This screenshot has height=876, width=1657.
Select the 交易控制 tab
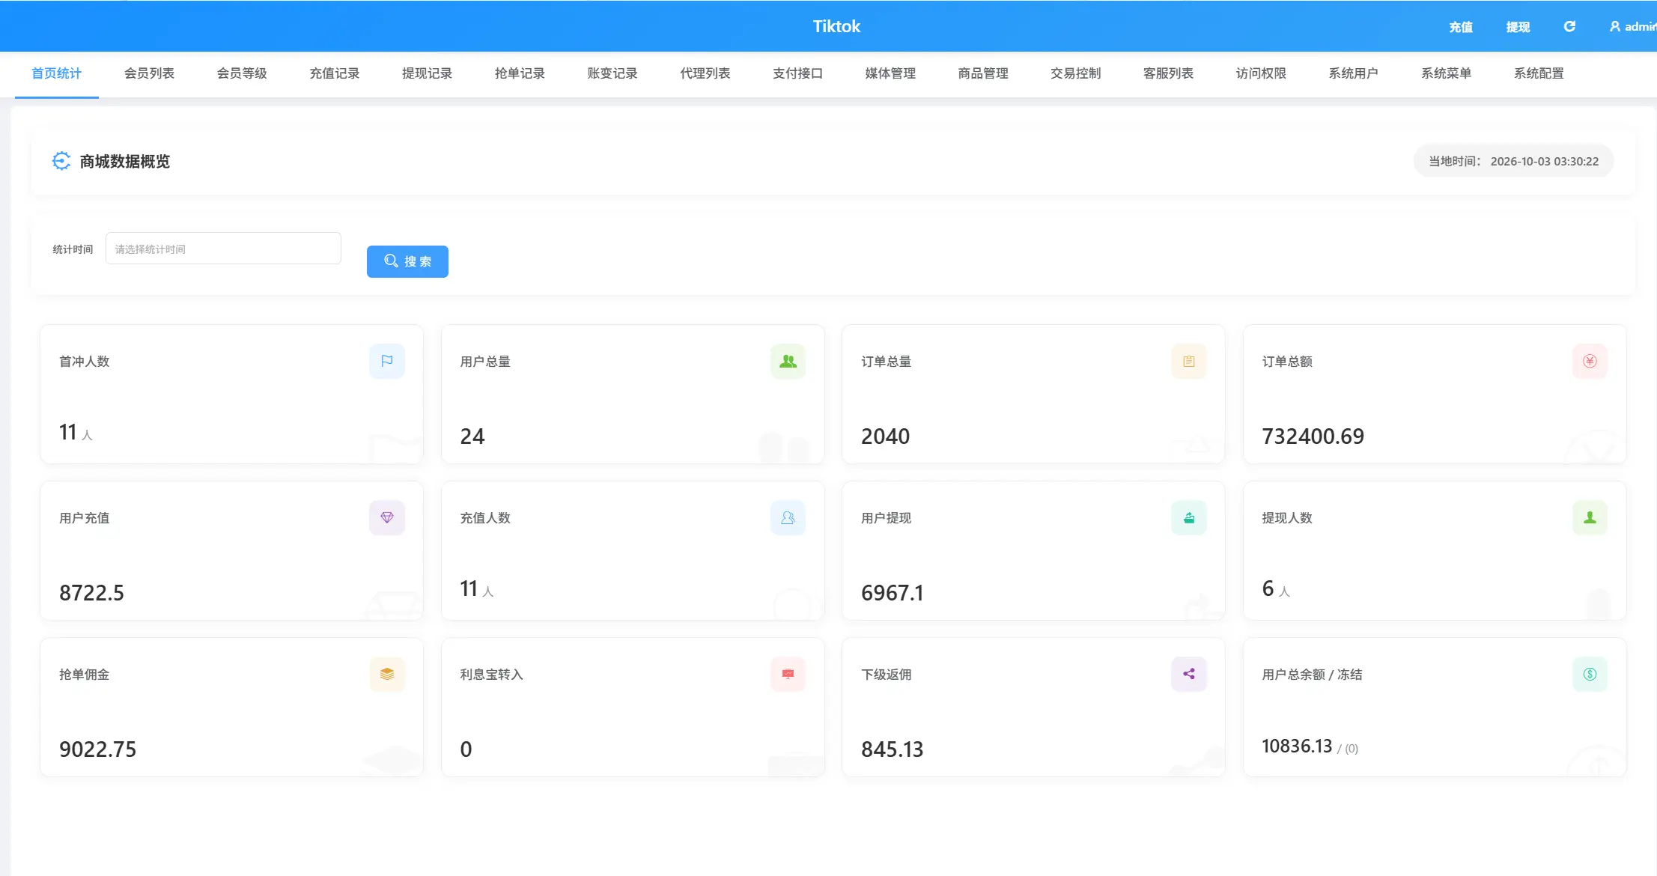(x=1076, y=73)
